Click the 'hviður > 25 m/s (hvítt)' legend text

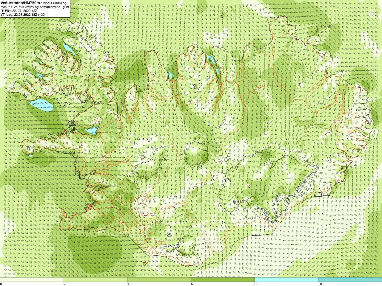coord(17,7)
